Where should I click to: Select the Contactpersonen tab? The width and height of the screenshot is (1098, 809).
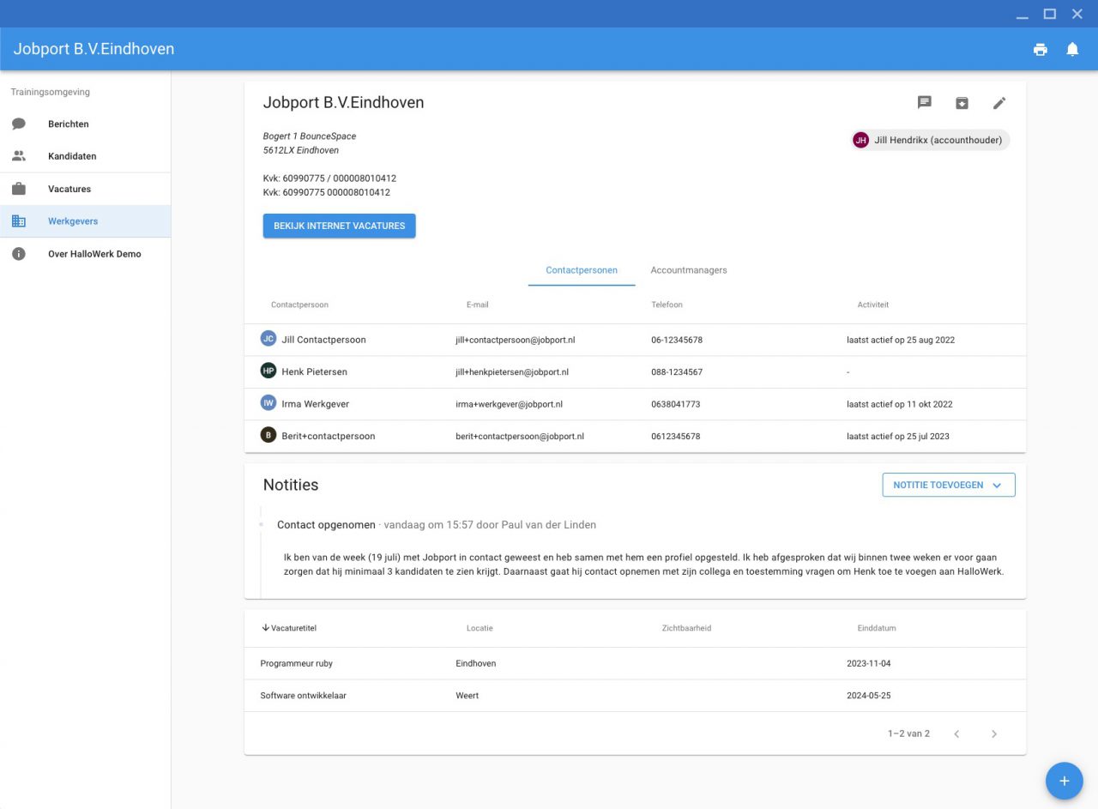pyautogui.click(x=582, y=270)
